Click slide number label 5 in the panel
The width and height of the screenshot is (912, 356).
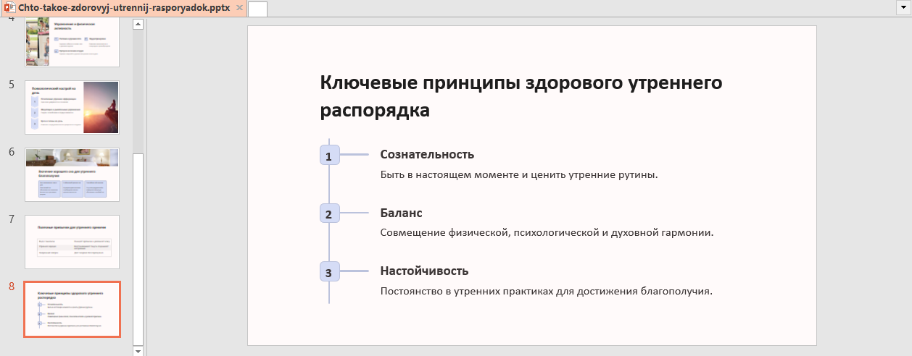12,85
